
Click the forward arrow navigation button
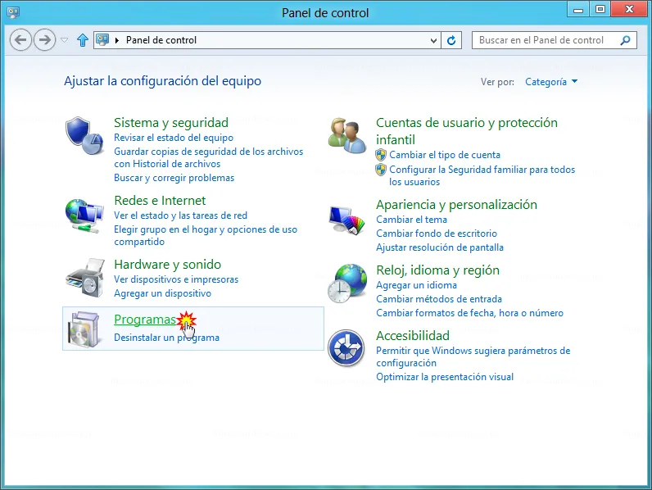coord(44,40)
